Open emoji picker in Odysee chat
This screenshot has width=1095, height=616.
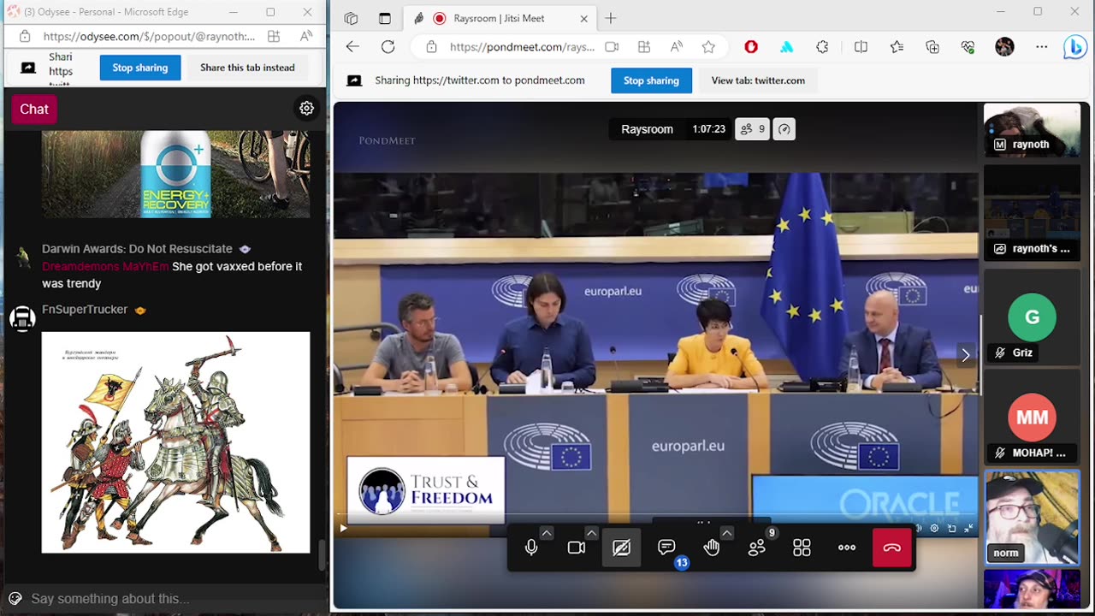tap(15, 598)
